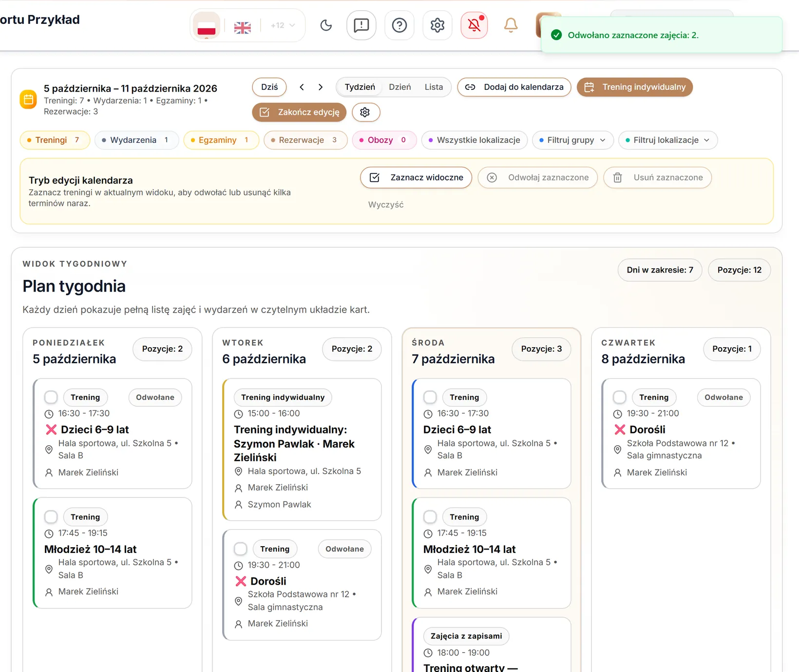The width and height of the screenshot is (799, 672).
Task: Click Dodaj do kalendarza button
Action: click(514, 87)
